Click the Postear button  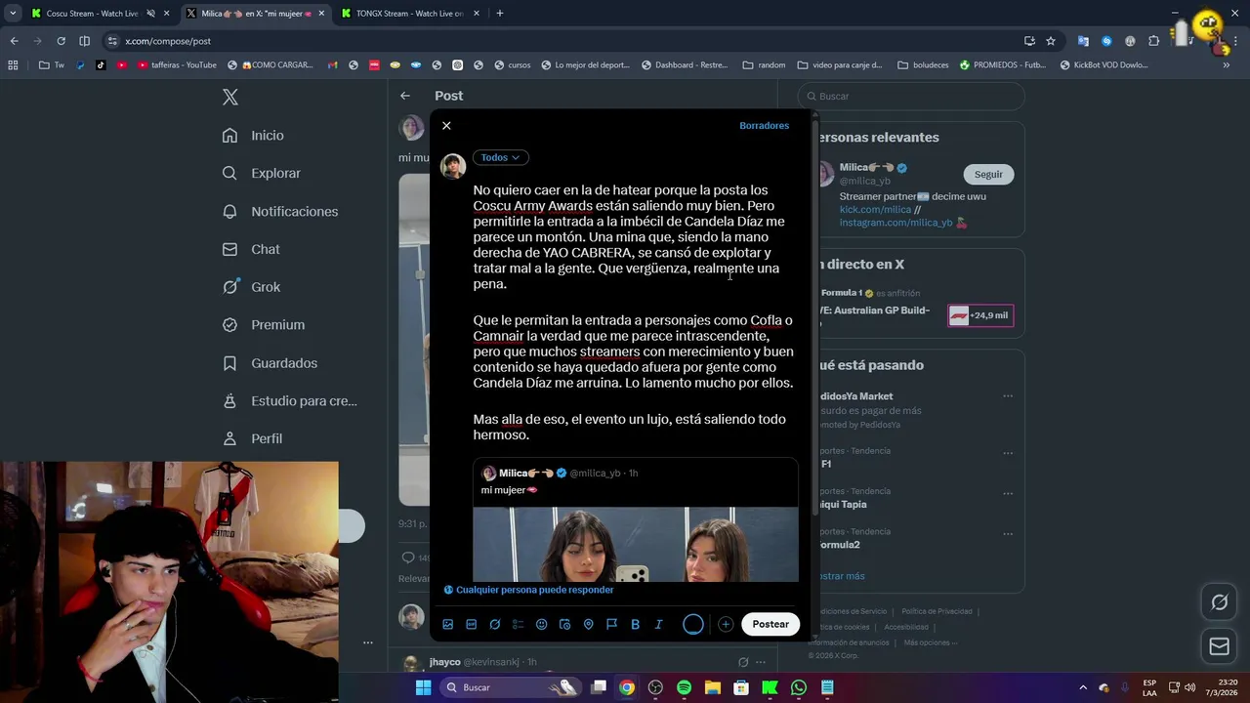(x=771, y=624)
